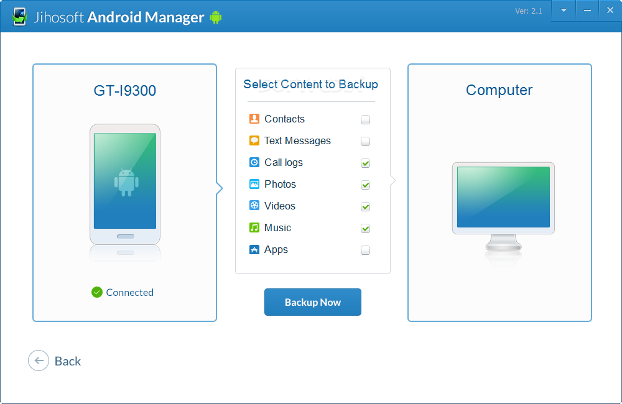Go Back to previous screen

click(x=54, y=360)
